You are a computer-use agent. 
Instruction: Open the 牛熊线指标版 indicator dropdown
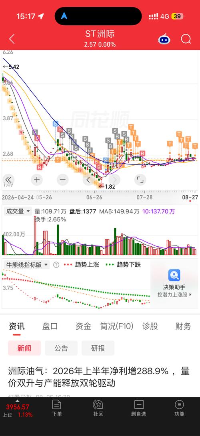point(26,265)
